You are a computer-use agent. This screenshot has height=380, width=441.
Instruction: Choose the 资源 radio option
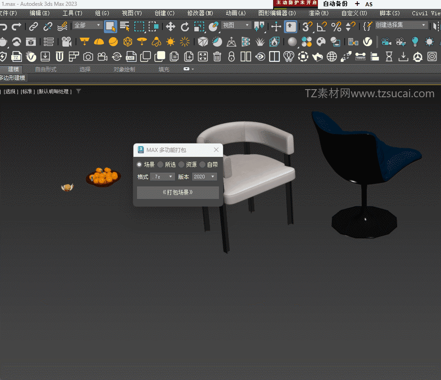click(181, 164)
